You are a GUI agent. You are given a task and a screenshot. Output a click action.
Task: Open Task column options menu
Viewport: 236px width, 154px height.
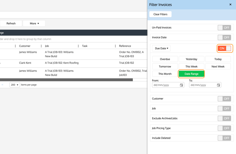(115, 46)
